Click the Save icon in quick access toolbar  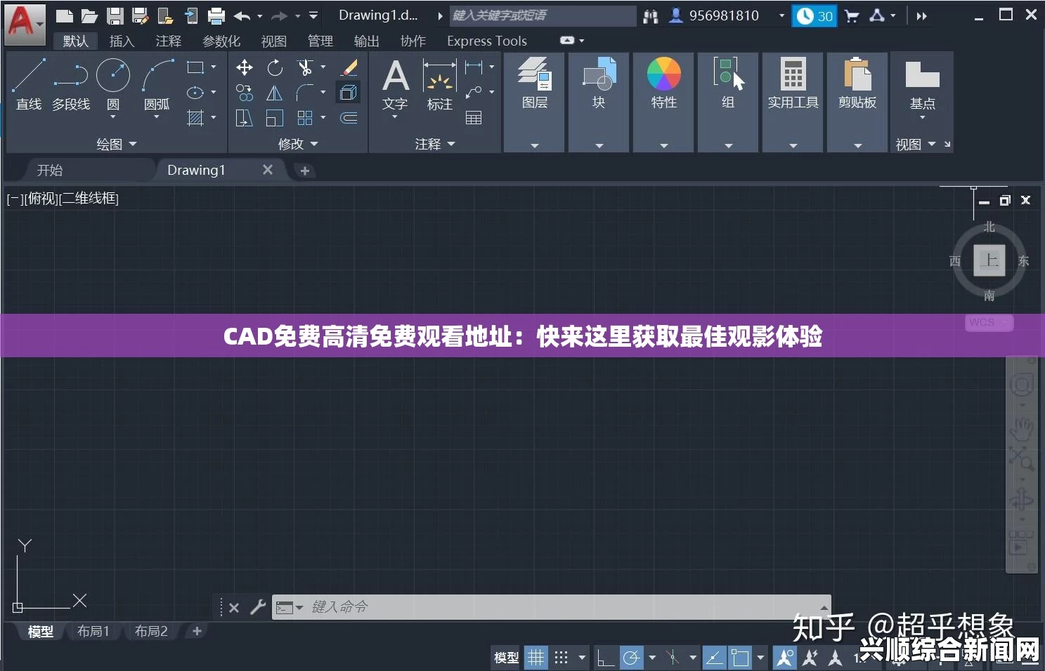[115, 15]
